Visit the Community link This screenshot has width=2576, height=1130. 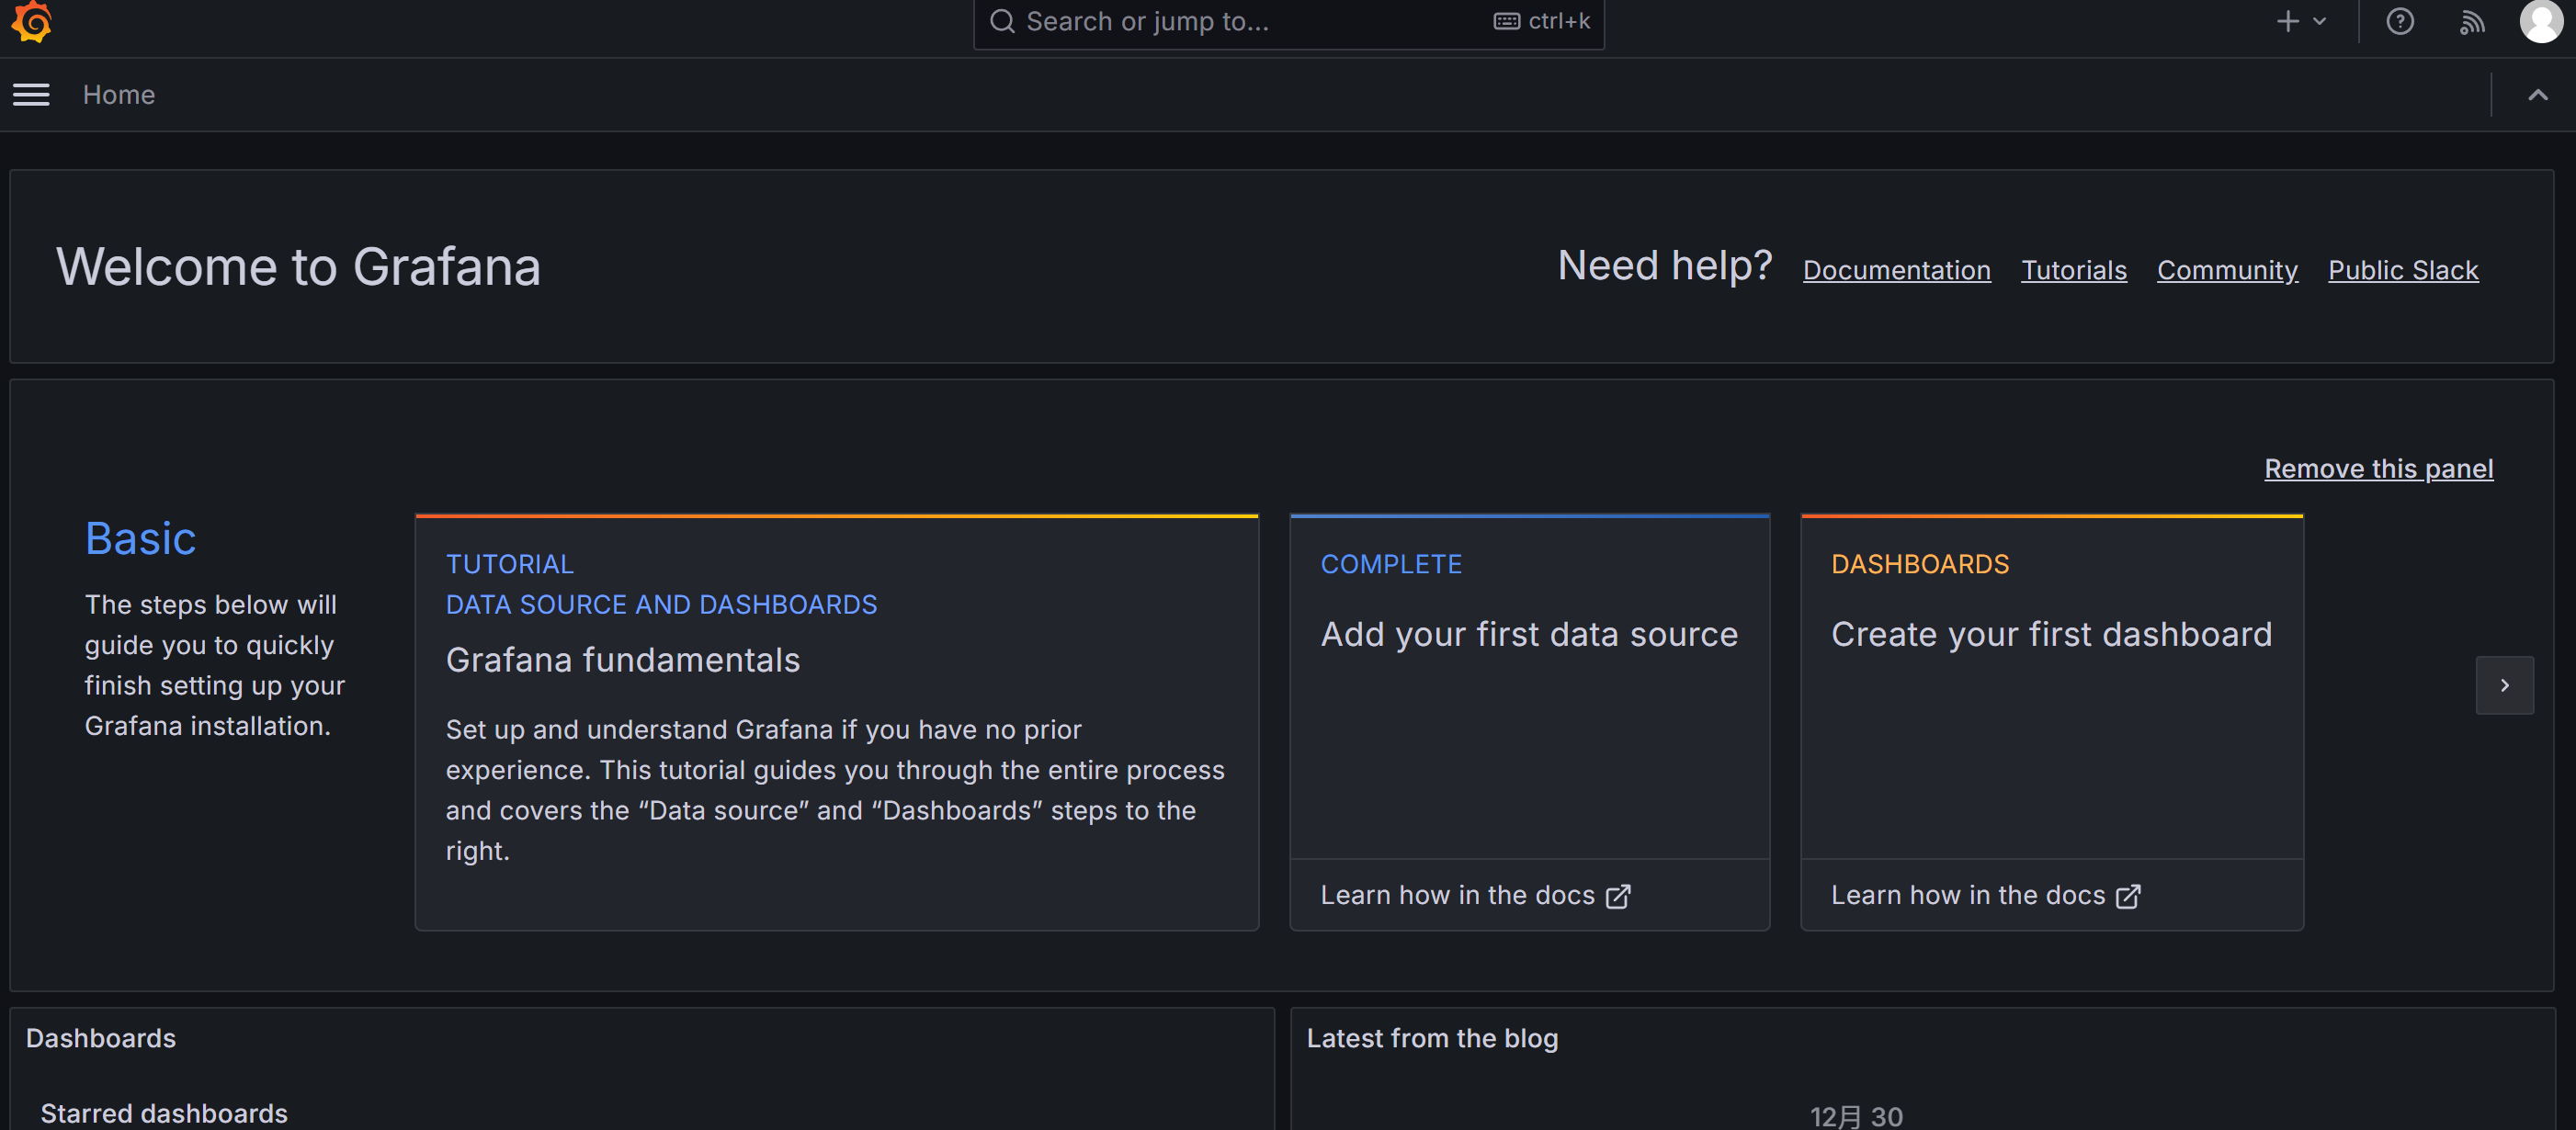[x=2227, y=270]
